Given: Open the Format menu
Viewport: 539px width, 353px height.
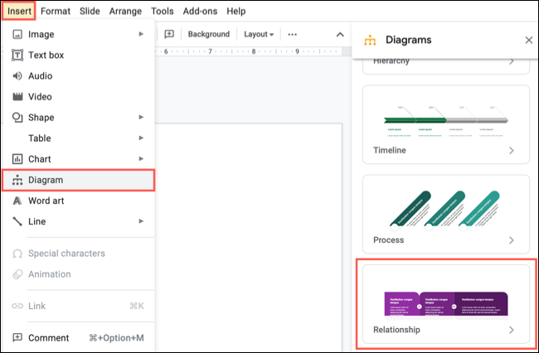Looking at the screenshot, I should pyautogui.click(x=56, y=11).
